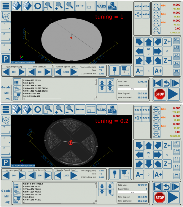Increase jog over speed in top panel
The width and height of the screenshot is (183, 207).
(22, 72)
